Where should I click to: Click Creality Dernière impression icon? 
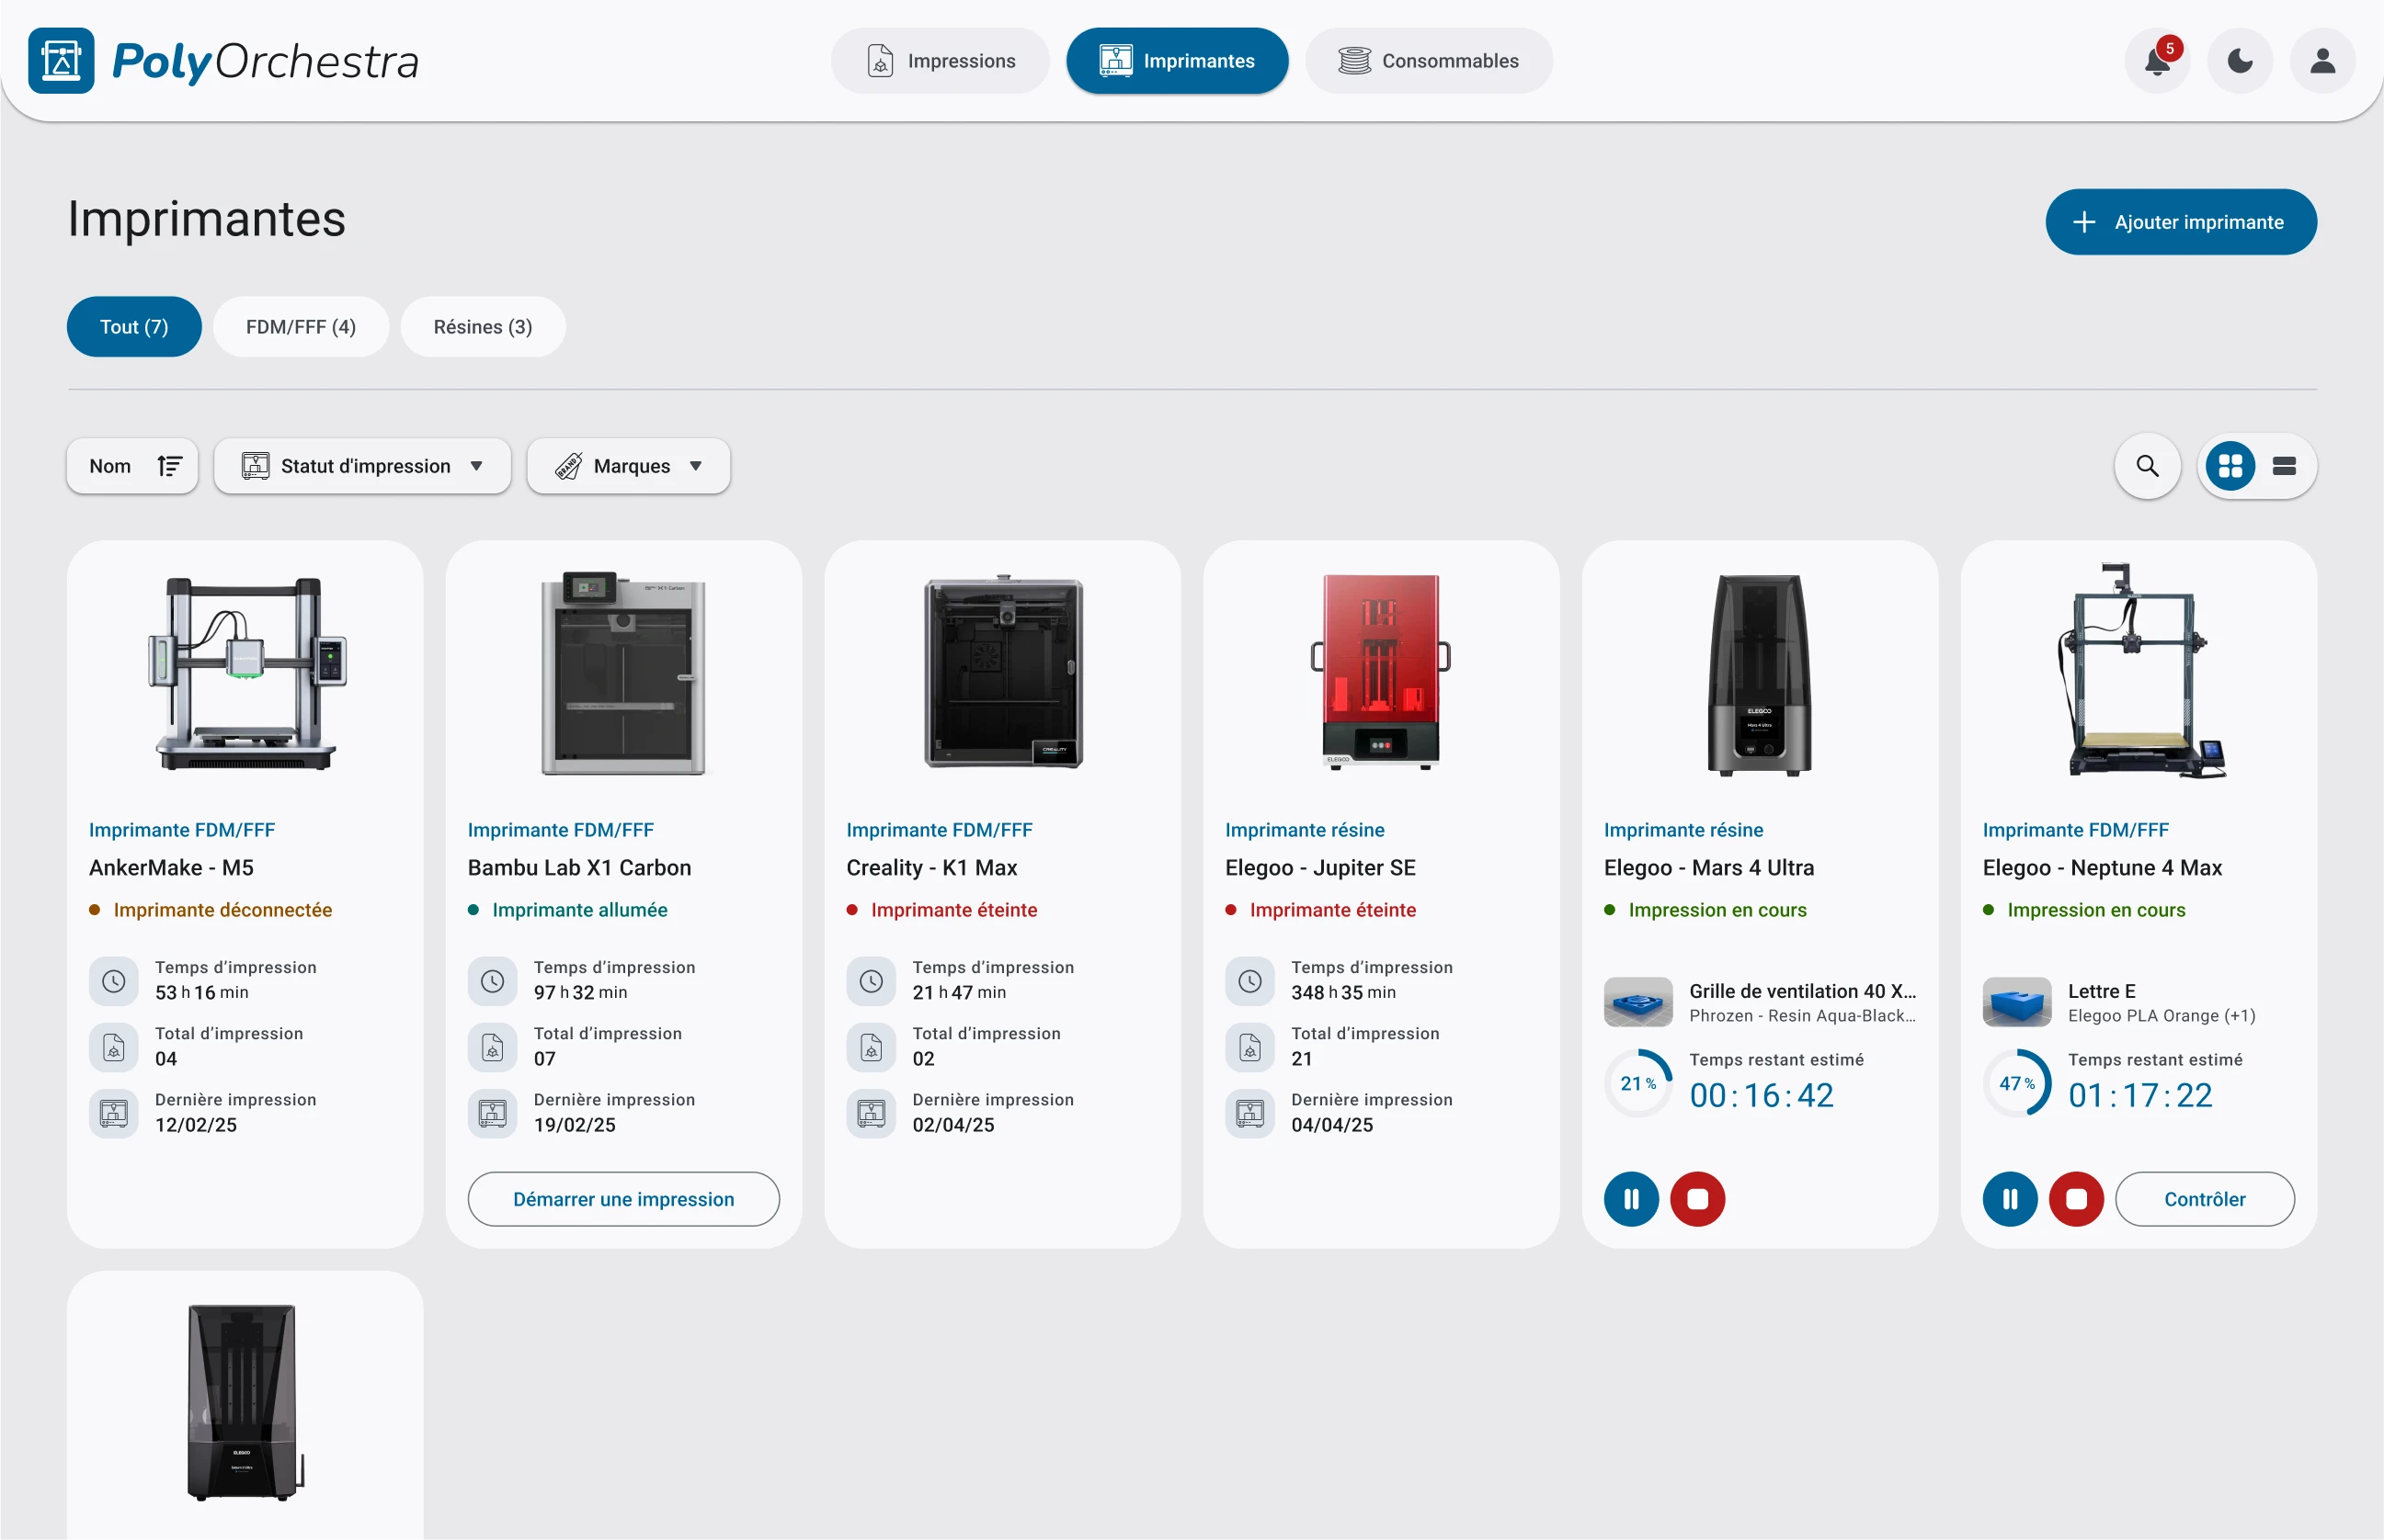tap(872, 1113)
